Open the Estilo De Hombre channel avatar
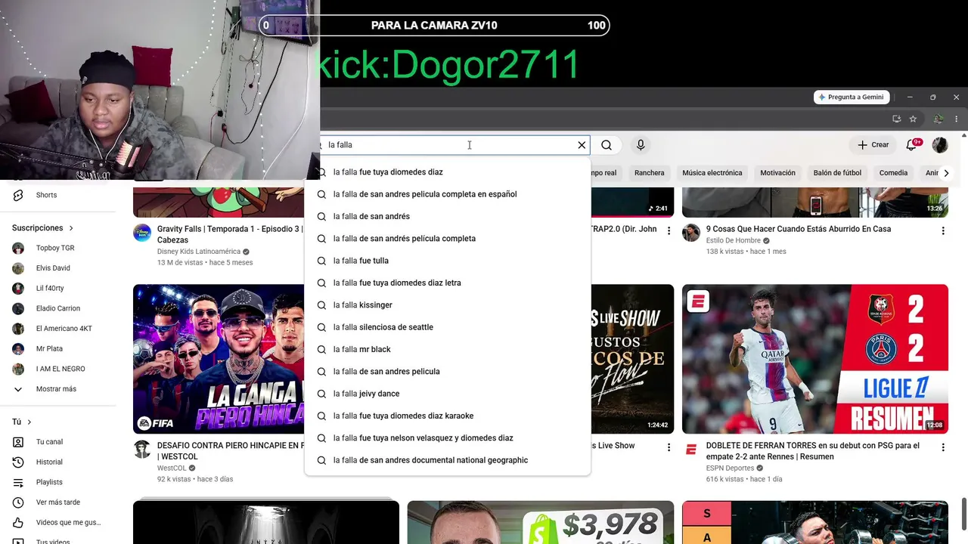 tap(691, 232)
